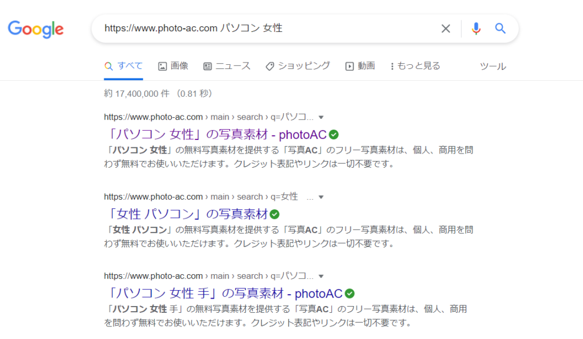
Task: Select the すべて tab
Action: click(124, 66)
